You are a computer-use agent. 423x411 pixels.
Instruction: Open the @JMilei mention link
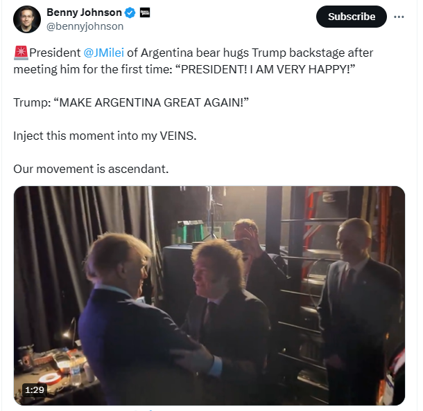click(x=103, y=53)
